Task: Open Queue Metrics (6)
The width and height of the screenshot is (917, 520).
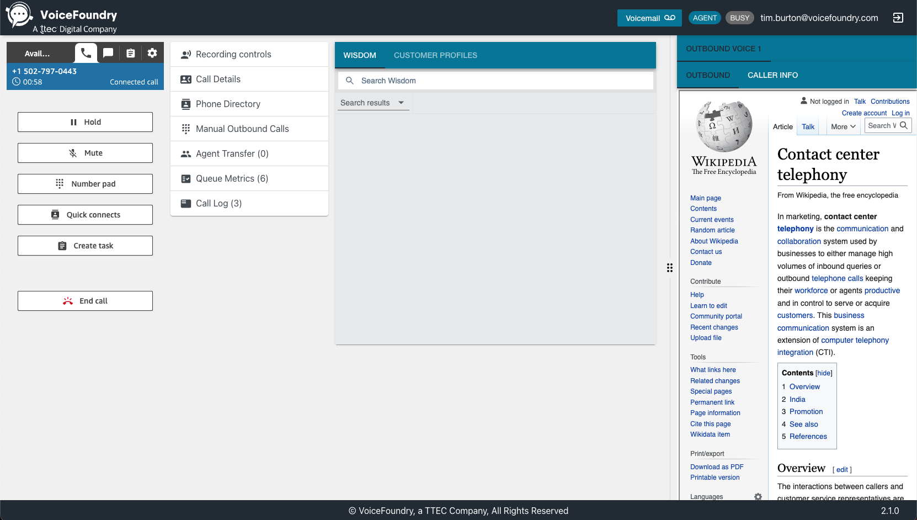Action: (x=249, y=178)
